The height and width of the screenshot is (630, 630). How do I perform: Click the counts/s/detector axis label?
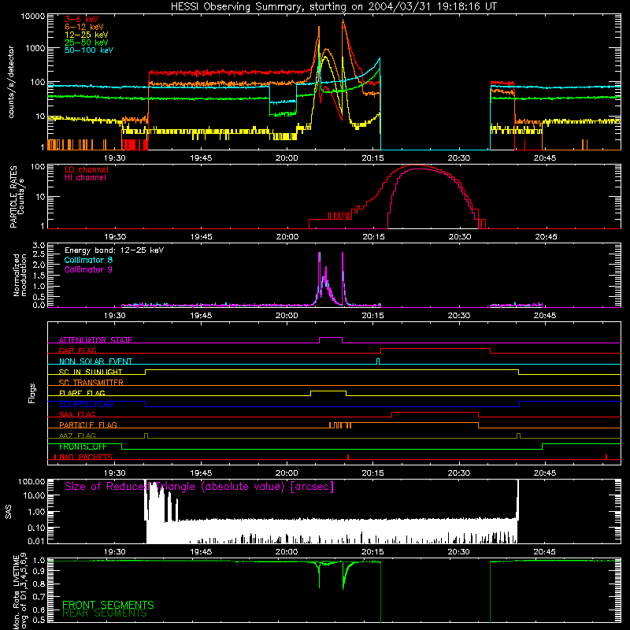[x=11, y=82]
